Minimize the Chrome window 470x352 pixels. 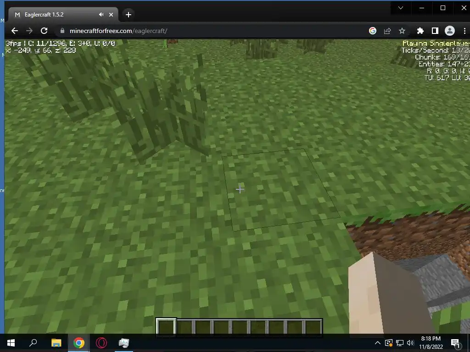422,8
